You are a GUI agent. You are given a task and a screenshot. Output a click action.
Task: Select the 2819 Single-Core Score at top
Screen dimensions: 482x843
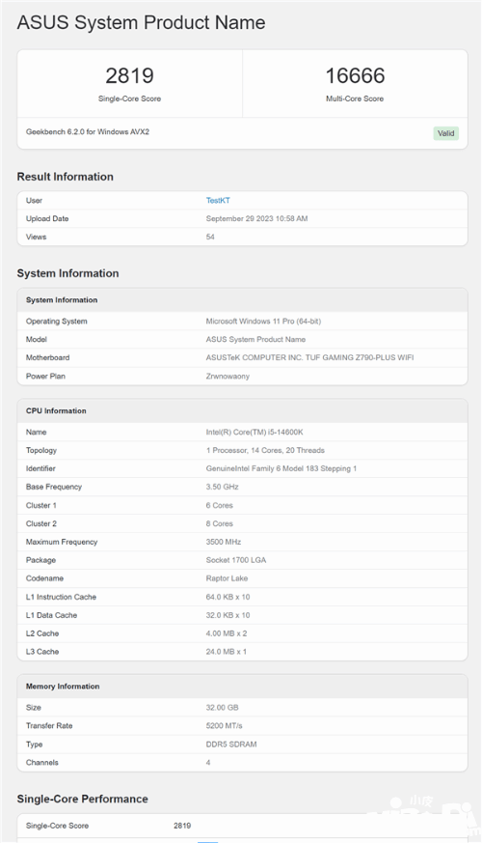point(129,76)
